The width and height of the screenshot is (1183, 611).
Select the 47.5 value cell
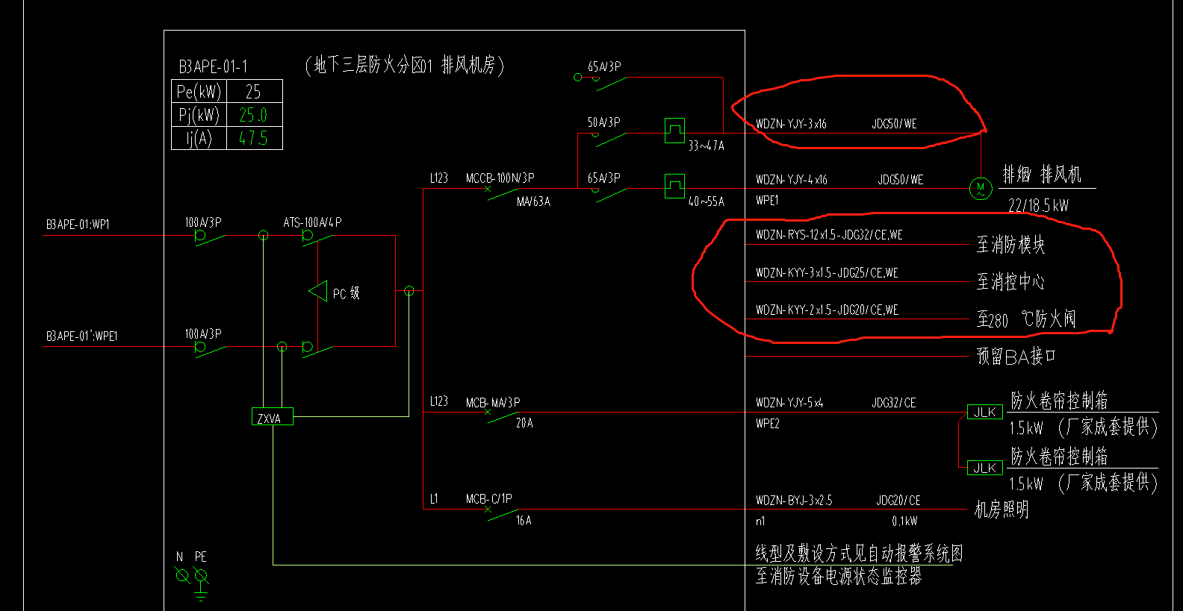(x=254, y=138)
